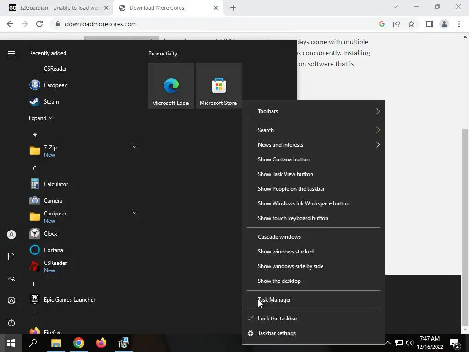Expand the 7-Zip folder chevron

coord(135,147)
